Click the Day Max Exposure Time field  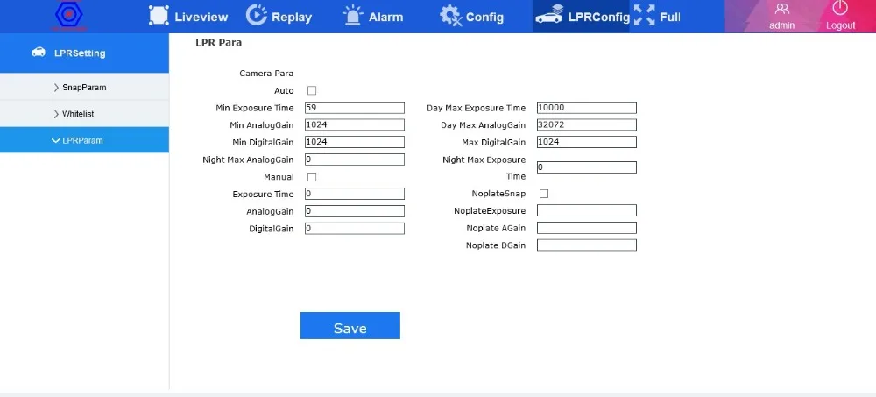(587, 108)
